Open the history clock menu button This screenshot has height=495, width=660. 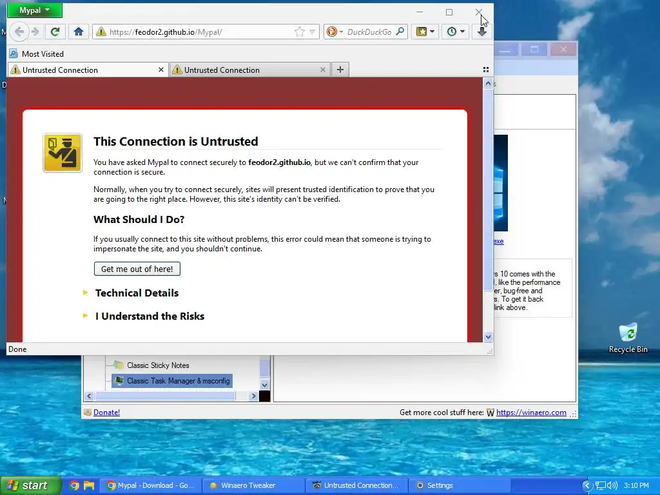tap(456, 32)
